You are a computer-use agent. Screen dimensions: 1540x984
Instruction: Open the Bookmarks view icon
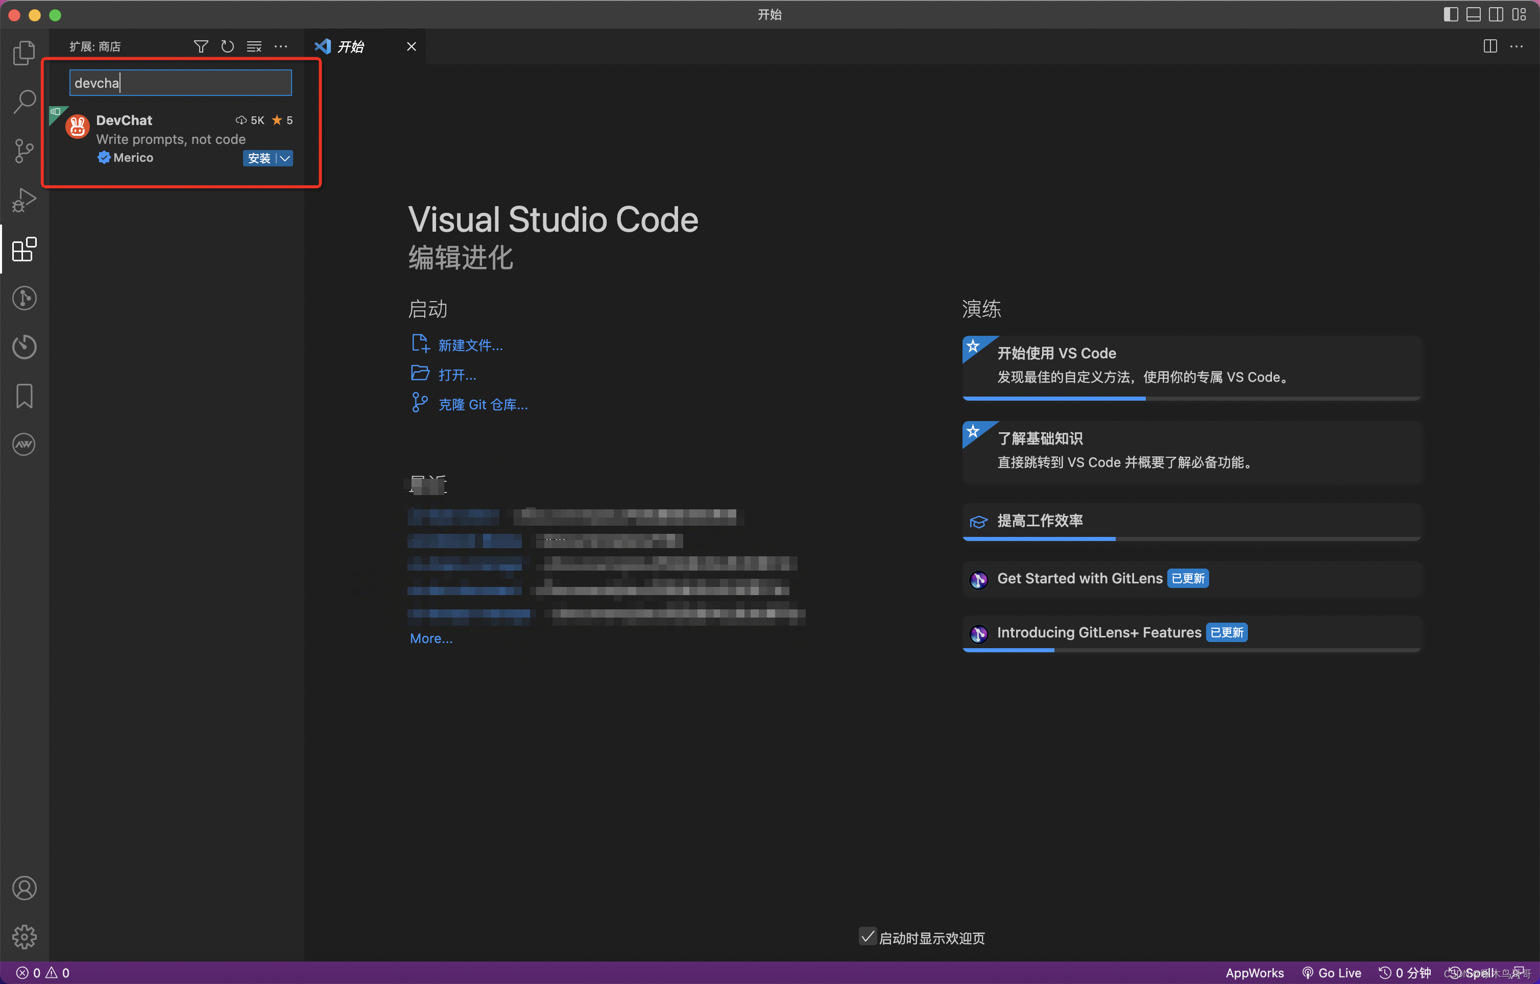[25, 396]
